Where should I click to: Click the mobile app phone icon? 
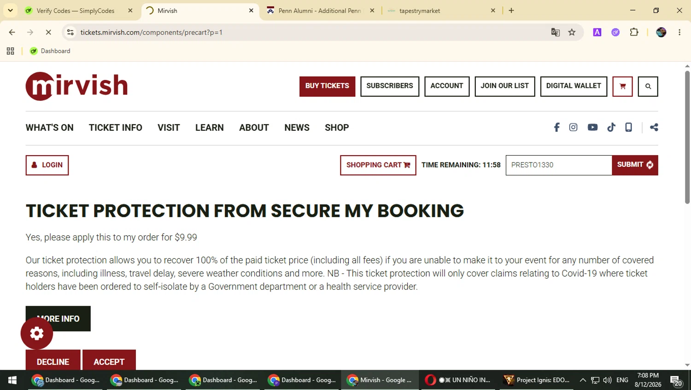click(628, 128)
